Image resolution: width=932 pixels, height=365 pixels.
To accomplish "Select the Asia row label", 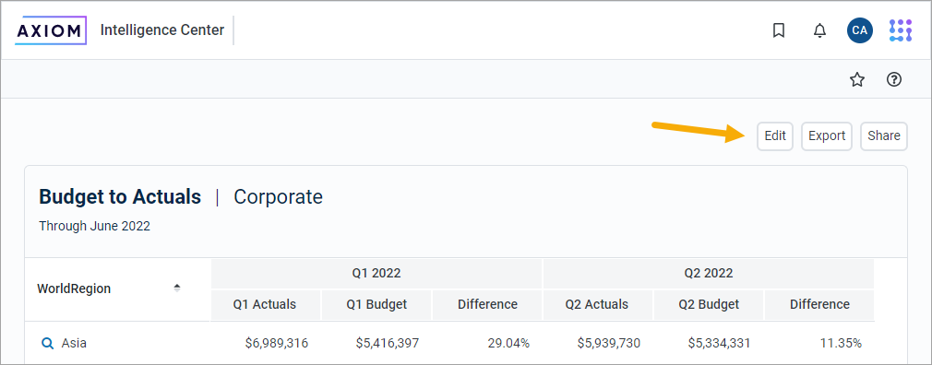I will (75, 343).
